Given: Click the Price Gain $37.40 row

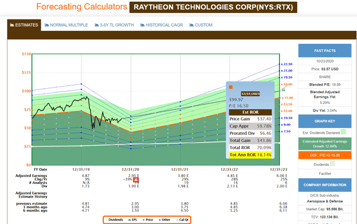Looking at the screenshot, I should [x=250, y=119].
